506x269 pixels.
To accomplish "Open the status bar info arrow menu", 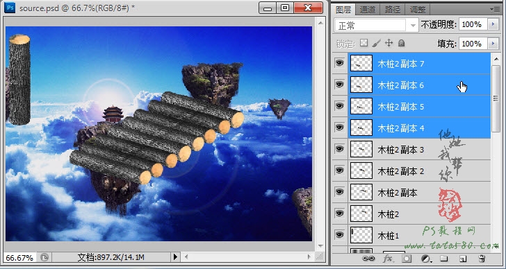I will point(175,257).
